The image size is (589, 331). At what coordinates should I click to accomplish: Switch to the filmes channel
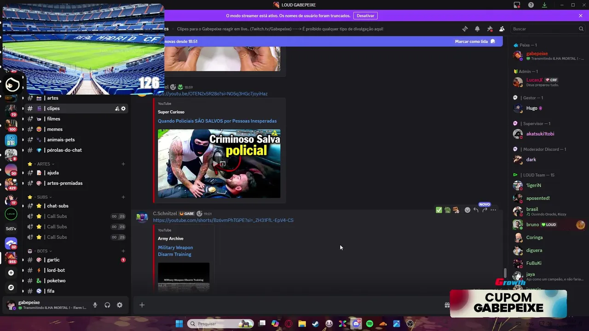76,119
